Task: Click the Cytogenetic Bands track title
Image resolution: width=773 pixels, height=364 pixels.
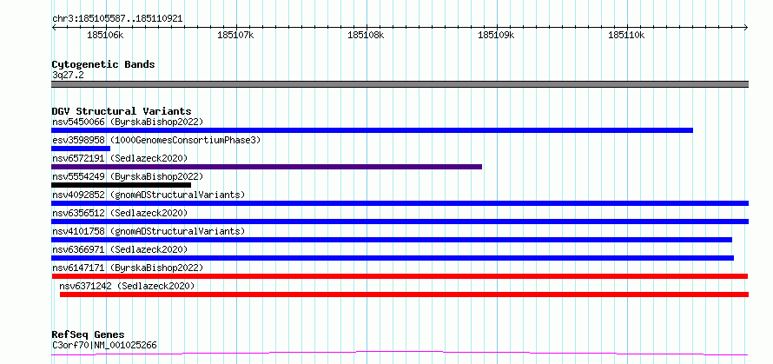Action: pyautogui.click(x=103, y=64)
